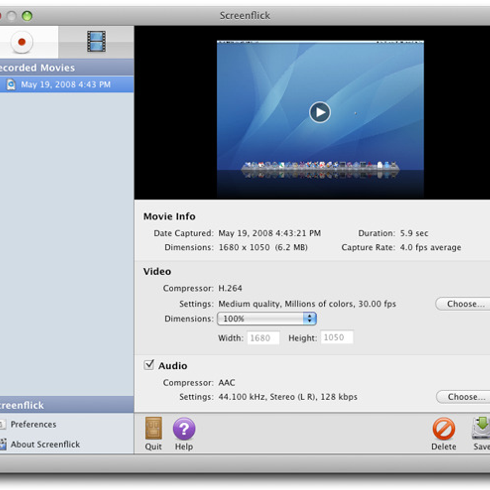
Task: Click the About Screenflick sidebar icon
Action: click(x=3, y=444)
